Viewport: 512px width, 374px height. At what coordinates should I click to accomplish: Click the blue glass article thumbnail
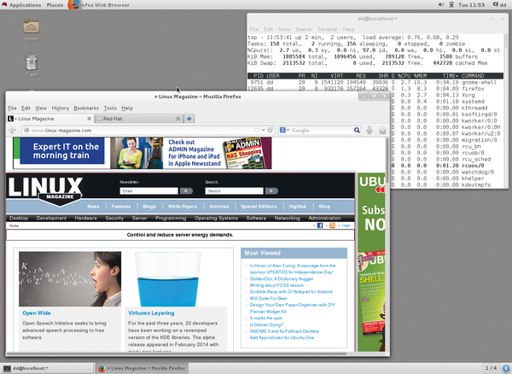tap(168, 278)
